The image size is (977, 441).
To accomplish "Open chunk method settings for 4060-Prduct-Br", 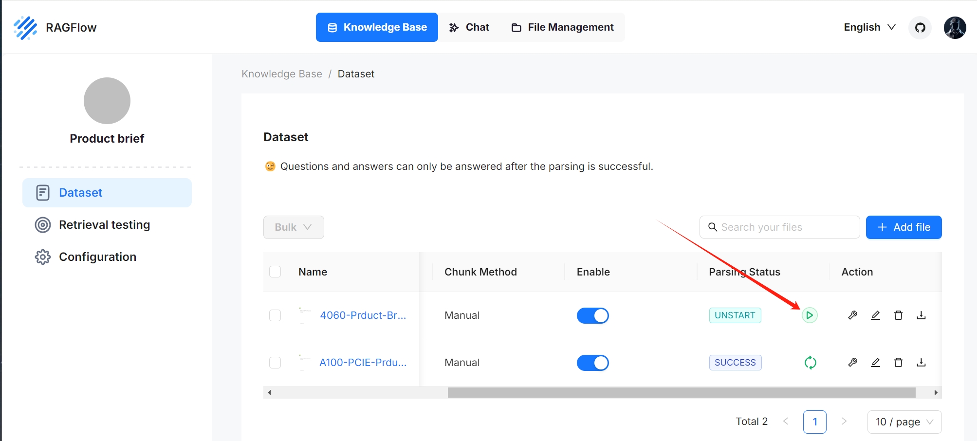I will click(852, 315).
